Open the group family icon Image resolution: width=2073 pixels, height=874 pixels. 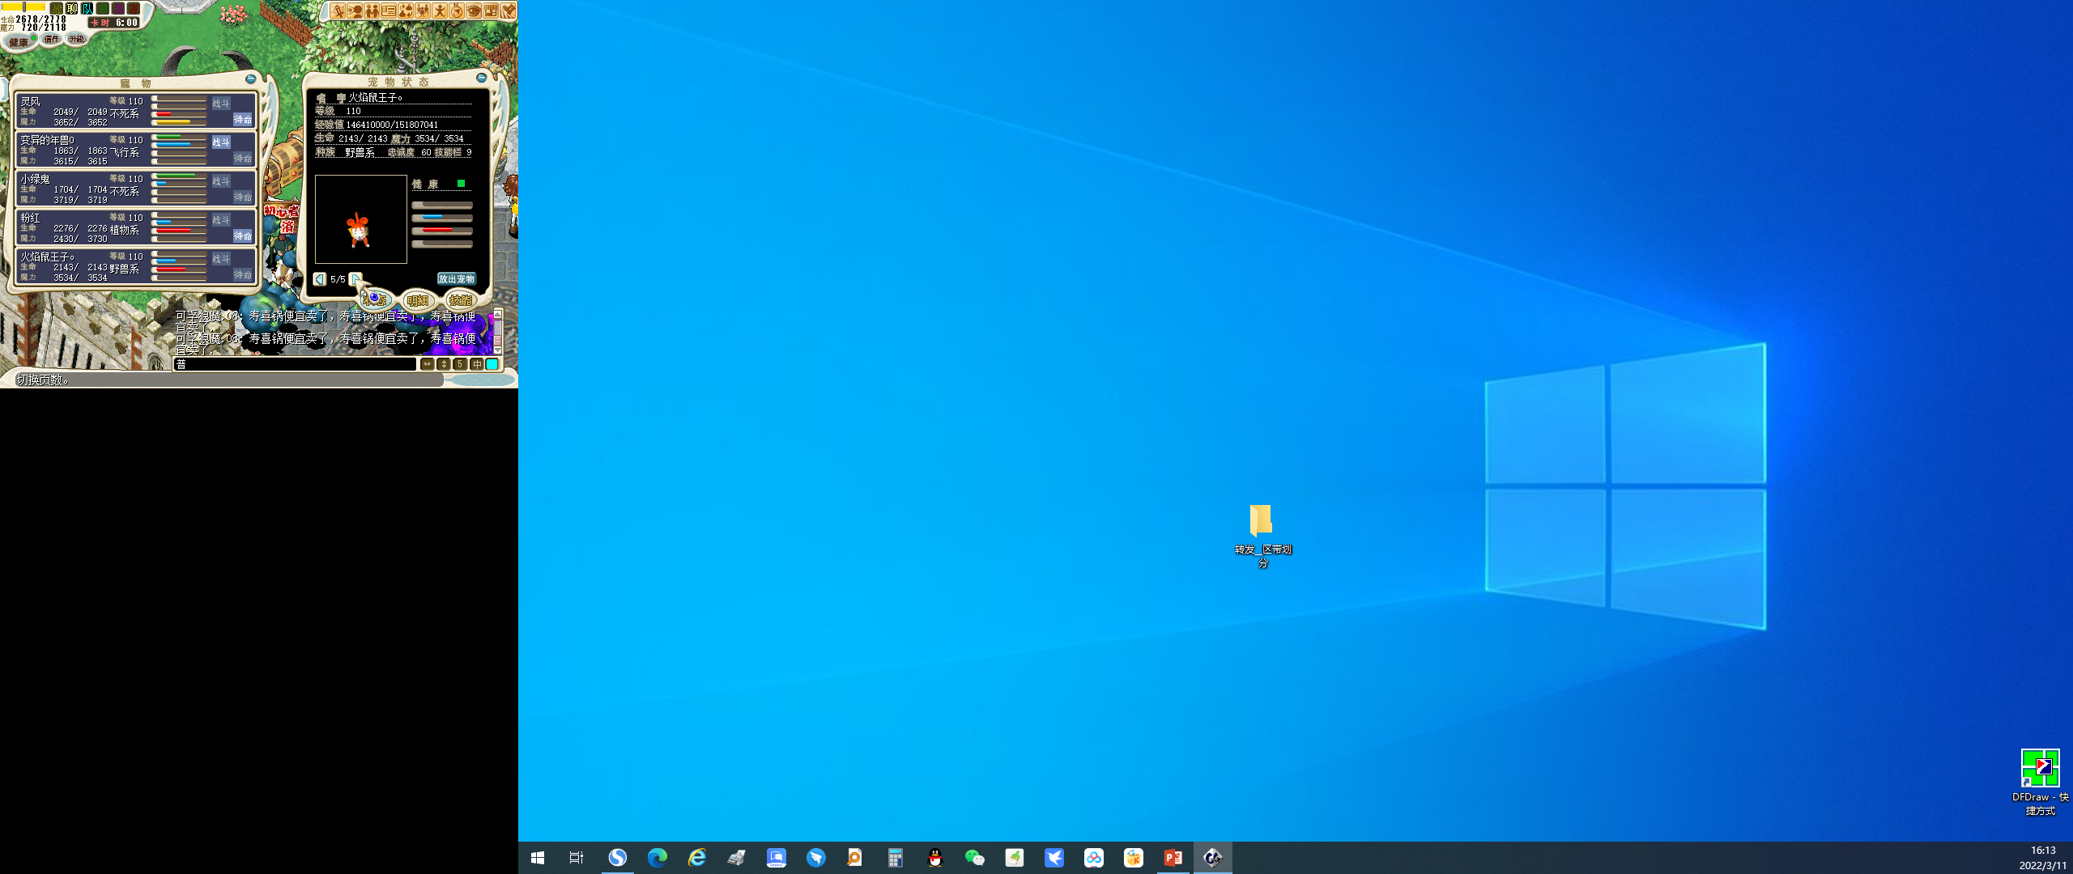[423, 11]
